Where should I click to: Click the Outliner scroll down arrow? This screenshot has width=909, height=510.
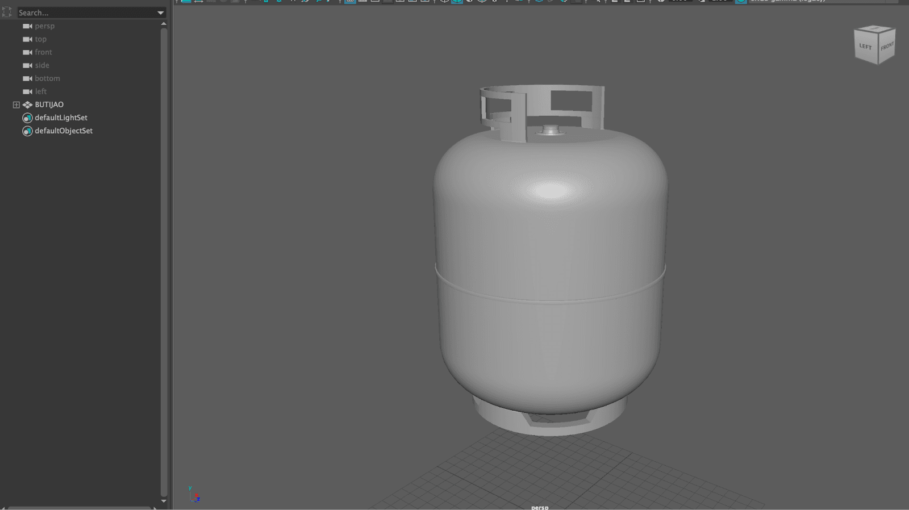coord(164,501)
